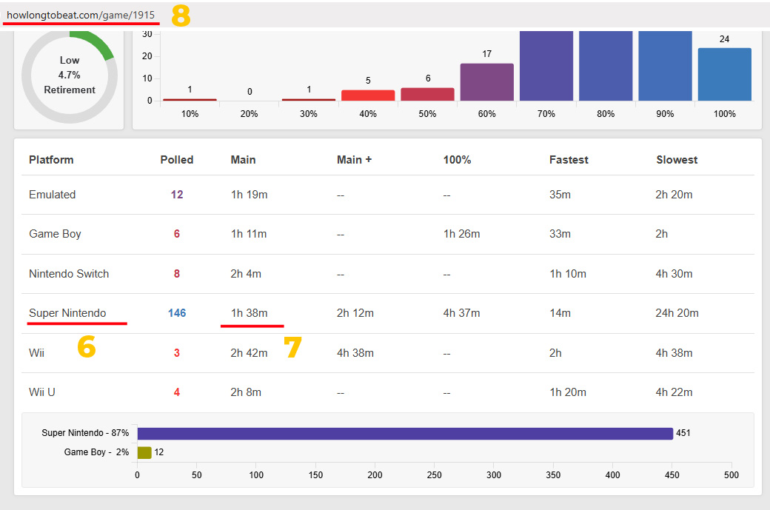Select the Emulated platform row
Screen dimensions: 770x510
[x=52, y=195]
